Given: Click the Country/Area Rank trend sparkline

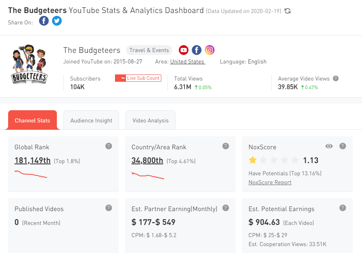Looking at the screenshot, I should pyautogui.click(x=148, y=176).
